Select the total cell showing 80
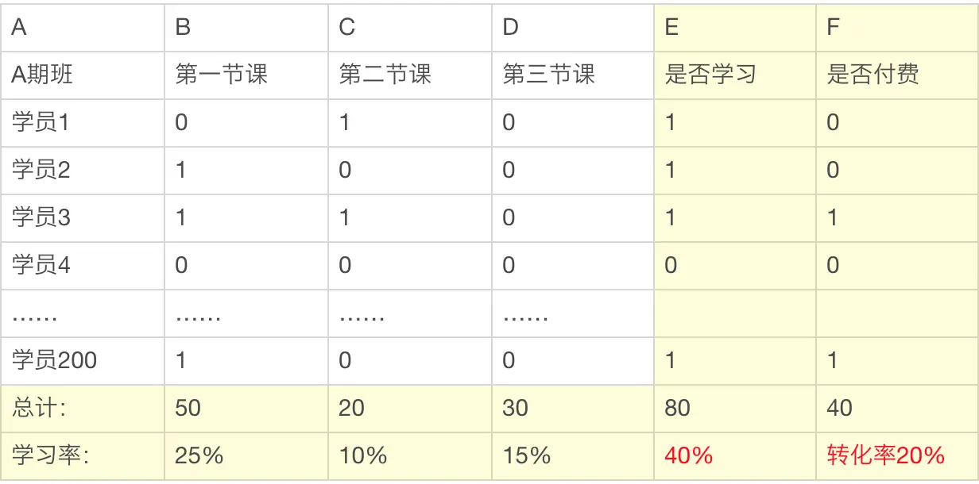 click(x=735, y=409)
